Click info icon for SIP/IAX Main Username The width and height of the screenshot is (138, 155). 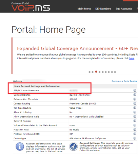pos(135,90)
